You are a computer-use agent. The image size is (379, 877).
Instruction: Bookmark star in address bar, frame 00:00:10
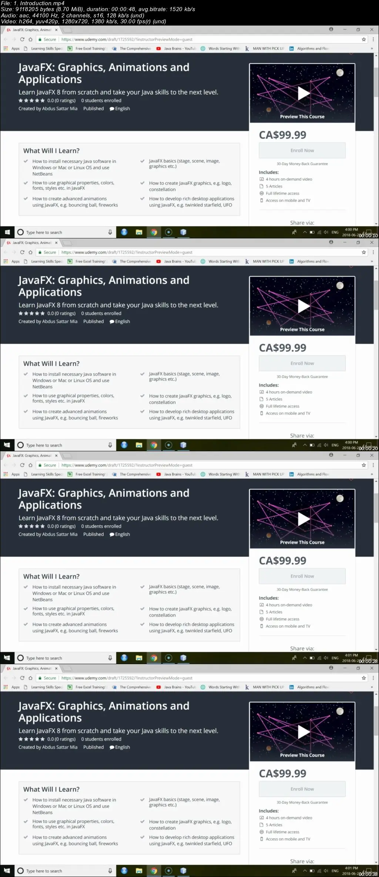pyautogui.click(x=364, y=39)
